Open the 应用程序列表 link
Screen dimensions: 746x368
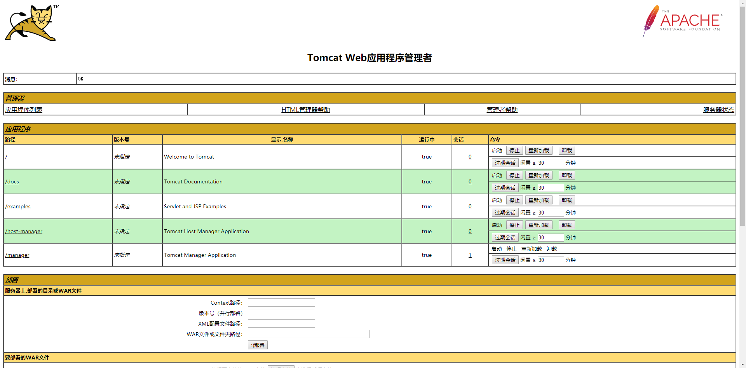point(24,110)
